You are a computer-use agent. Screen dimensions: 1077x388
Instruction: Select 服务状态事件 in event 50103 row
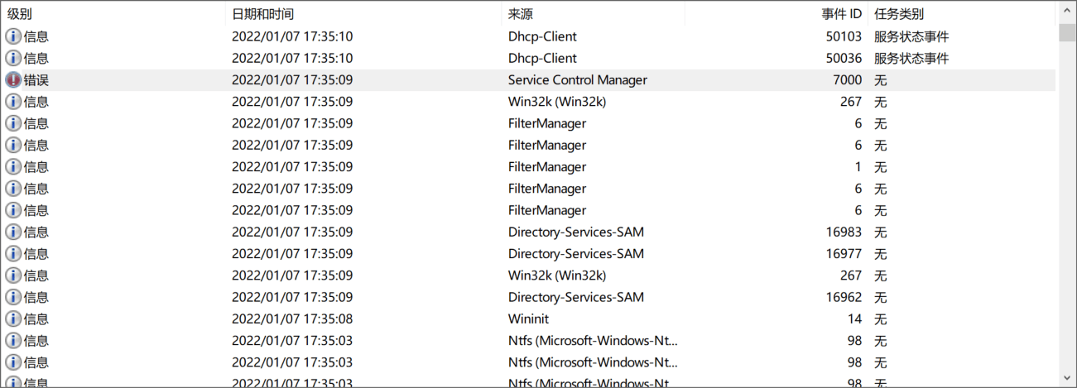pos(911,36)
